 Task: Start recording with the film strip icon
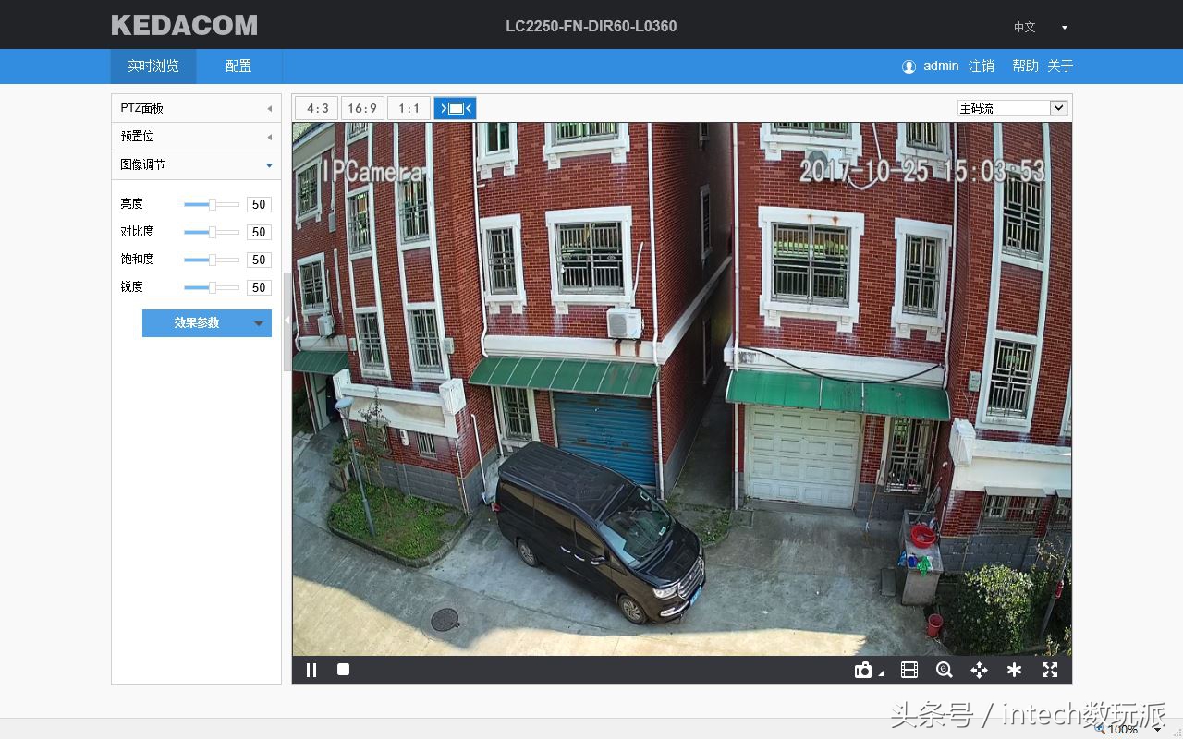pos(909,671)
